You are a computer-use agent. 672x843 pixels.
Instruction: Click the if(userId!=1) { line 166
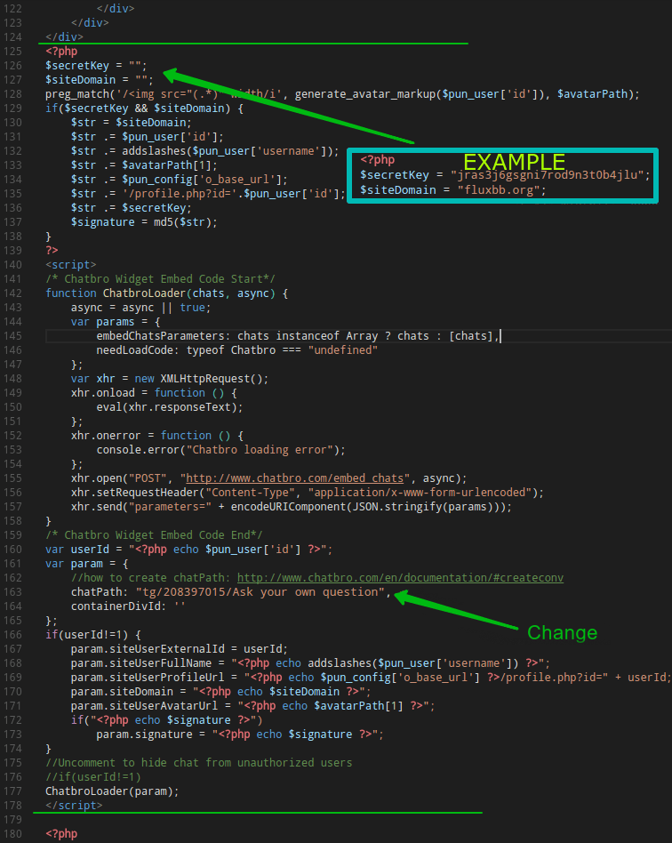click(93, 634)
